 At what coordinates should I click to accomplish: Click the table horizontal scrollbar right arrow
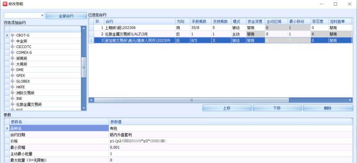pyautogui.click(x=350, y=100)
